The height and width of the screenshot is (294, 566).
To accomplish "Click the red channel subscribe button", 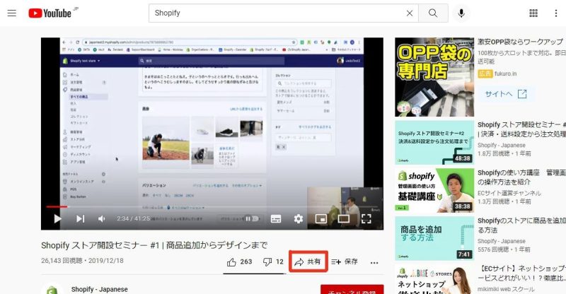I will point(352,290).
